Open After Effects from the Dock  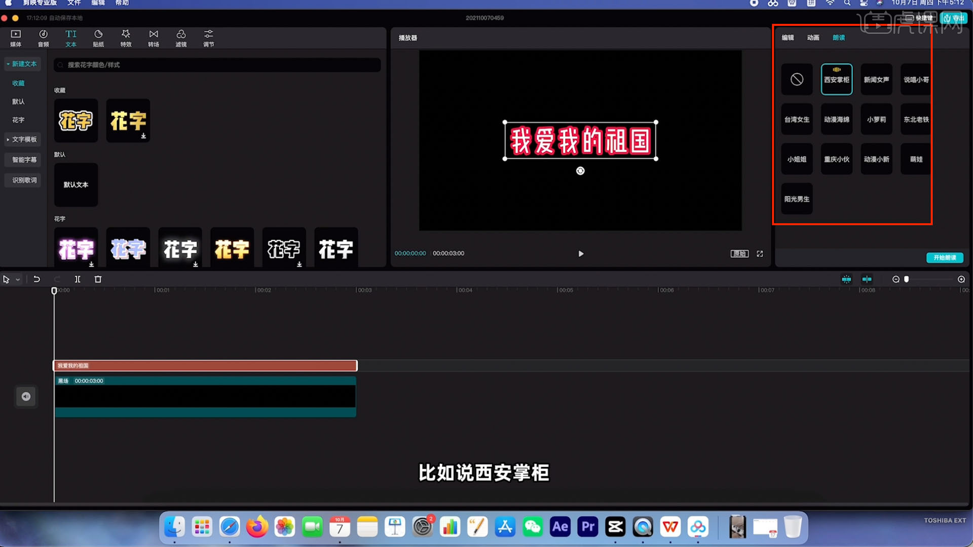coord(560,527)
